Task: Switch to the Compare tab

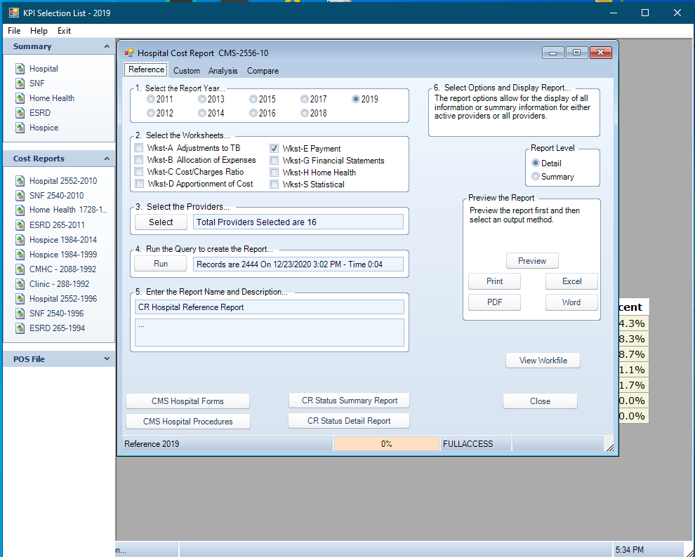Action: click(x=263, y=71)
